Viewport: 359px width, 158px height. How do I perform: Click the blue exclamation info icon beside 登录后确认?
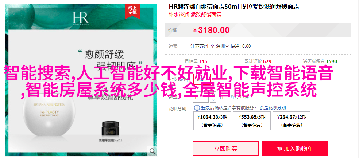197,107
